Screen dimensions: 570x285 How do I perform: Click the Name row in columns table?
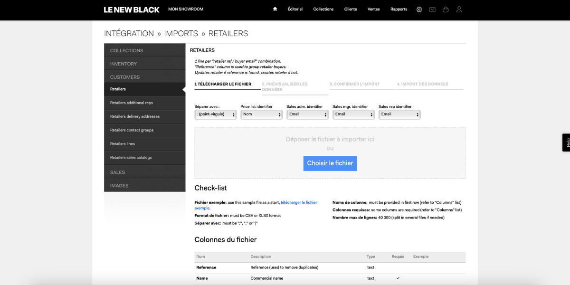coord(330,278)
